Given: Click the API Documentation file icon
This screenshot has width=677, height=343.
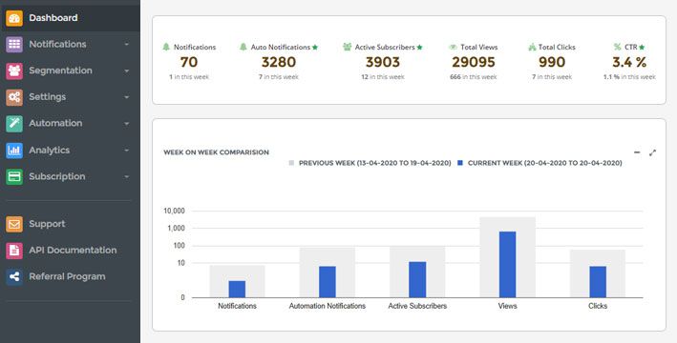Looking at the screenshot, I should pos(14,251).
